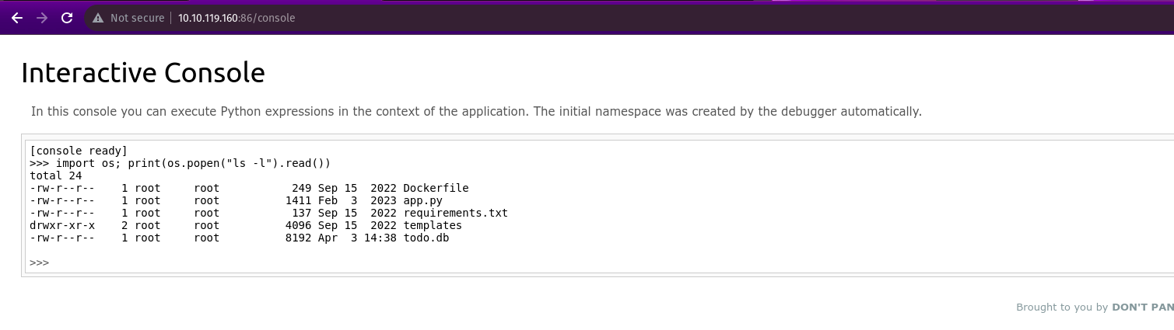The height and width of the screenshot is (330, 1174).
Task: Open the DON'T PANIC link
Action: (x=1142, y=307)
